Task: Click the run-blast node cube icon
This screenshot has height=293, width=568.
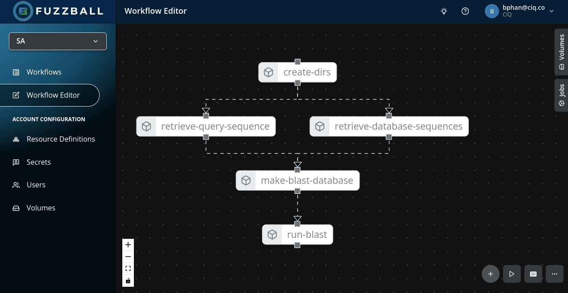Action: 272,234
